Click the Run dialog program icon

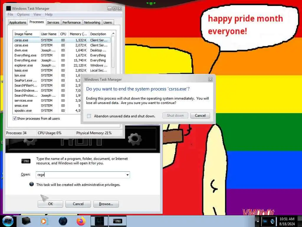(x=26, y=161)
